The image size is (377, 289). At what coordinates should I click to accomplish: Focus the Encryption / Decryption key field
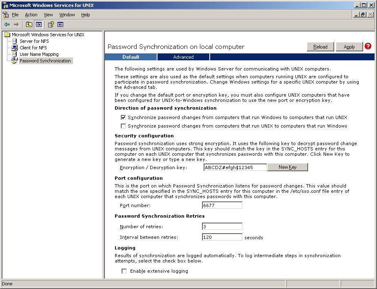coord(235,168)
